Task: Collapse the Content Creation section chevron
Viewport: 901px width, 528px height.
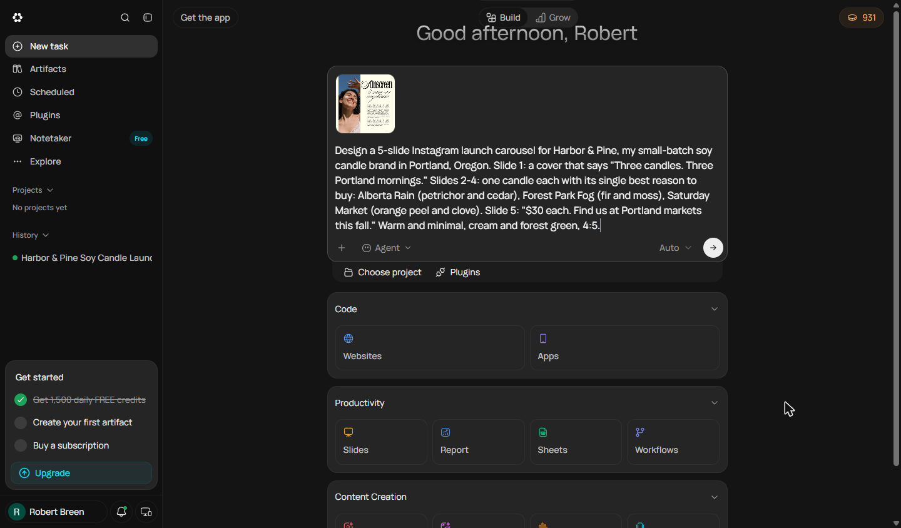Action: tap(715, 497)
